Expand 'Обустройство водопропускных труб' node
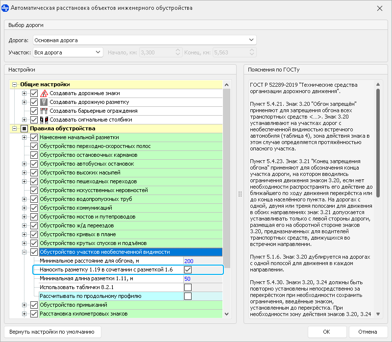The width and height of the screenshot is (392, 342). click(x=24, y=199)
